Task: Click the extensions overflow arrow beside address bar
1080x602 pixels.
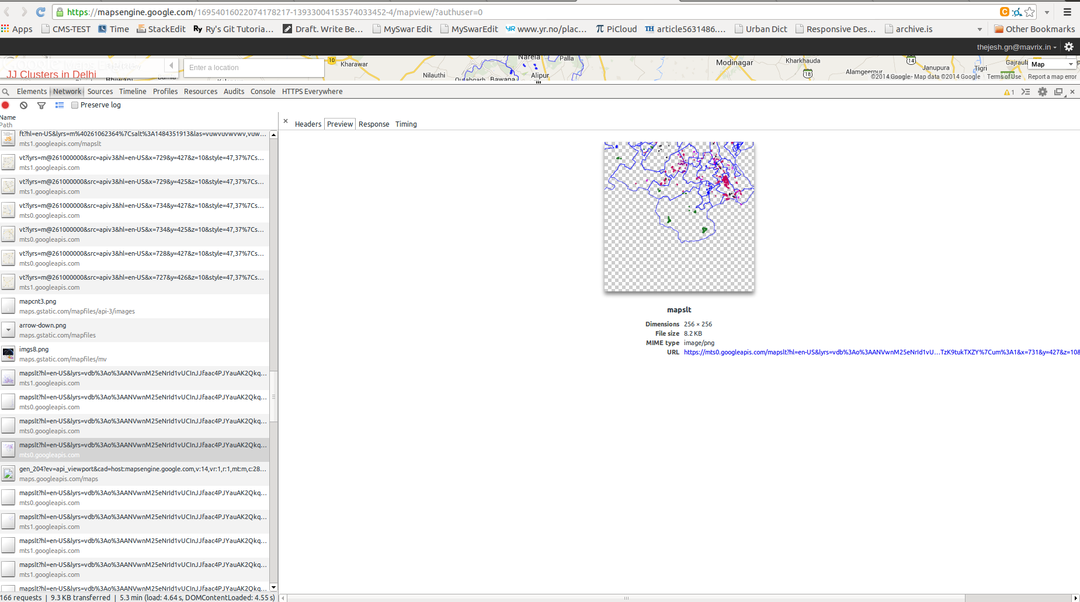Action: 1047,12
